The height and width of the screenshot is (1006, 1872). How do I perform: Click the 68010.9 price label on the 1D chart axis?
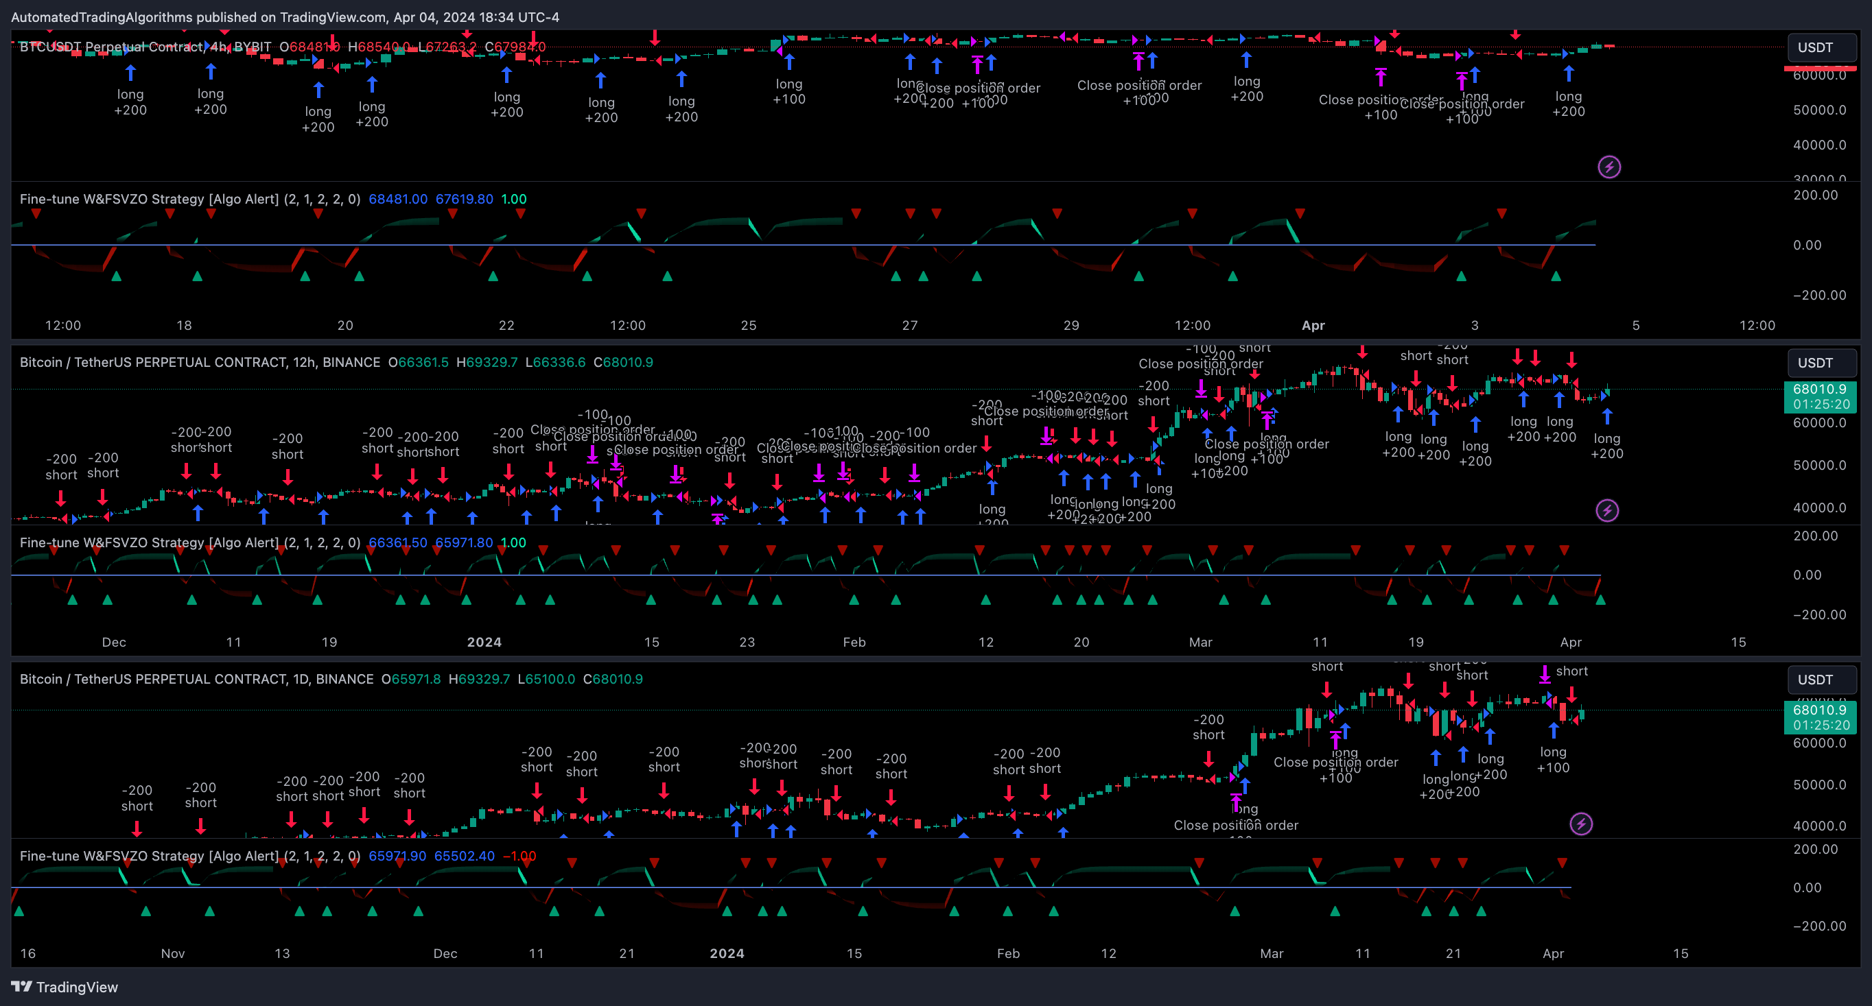coord(1819,710)
